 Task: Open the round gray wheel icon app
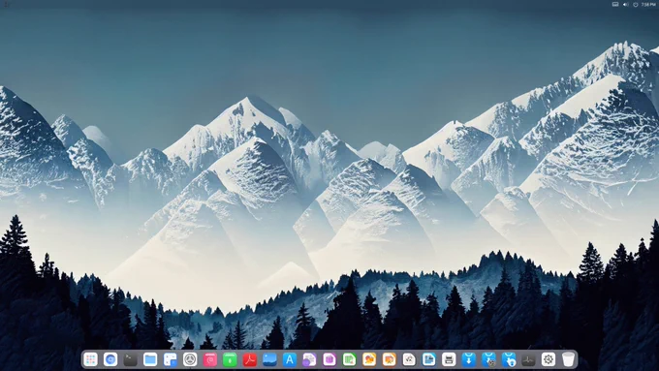point(190,359)
